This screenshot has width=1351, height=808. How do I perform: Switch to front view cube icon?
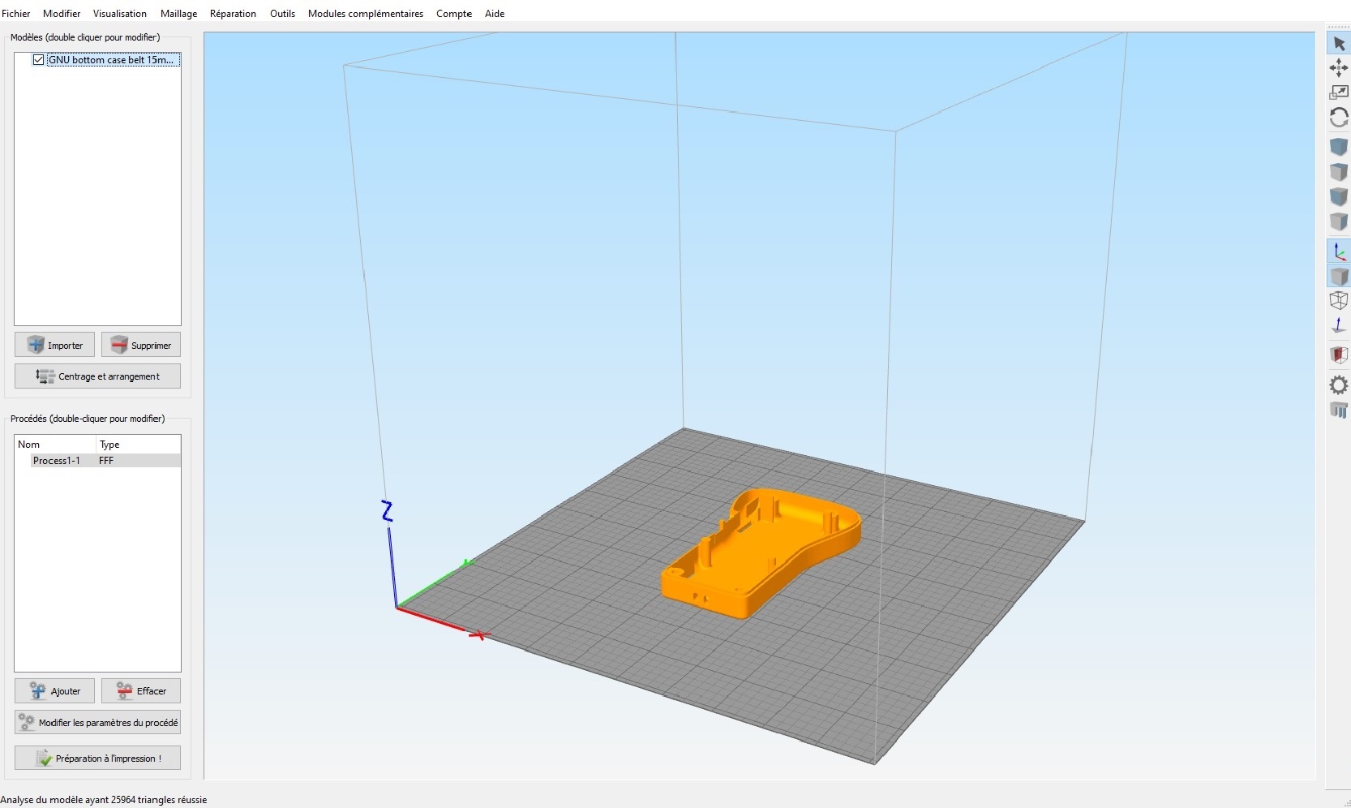coord(1339,197)
